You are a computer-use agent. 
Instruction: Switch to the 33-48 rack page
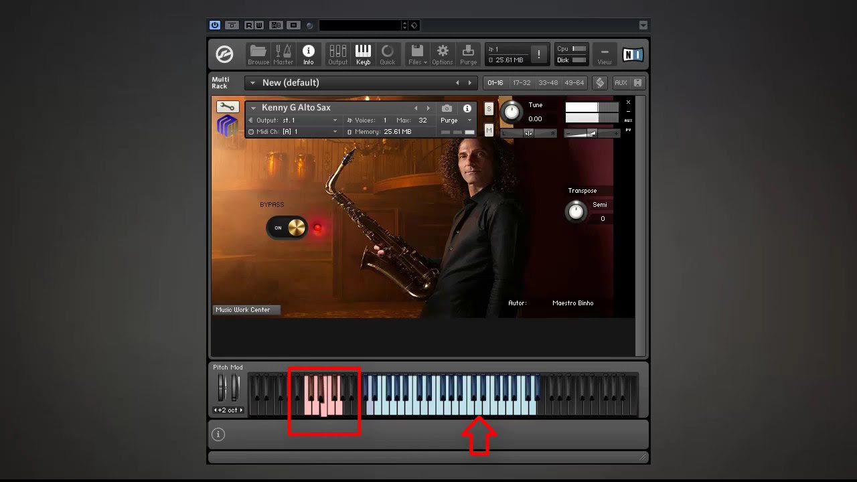point(548,83)
